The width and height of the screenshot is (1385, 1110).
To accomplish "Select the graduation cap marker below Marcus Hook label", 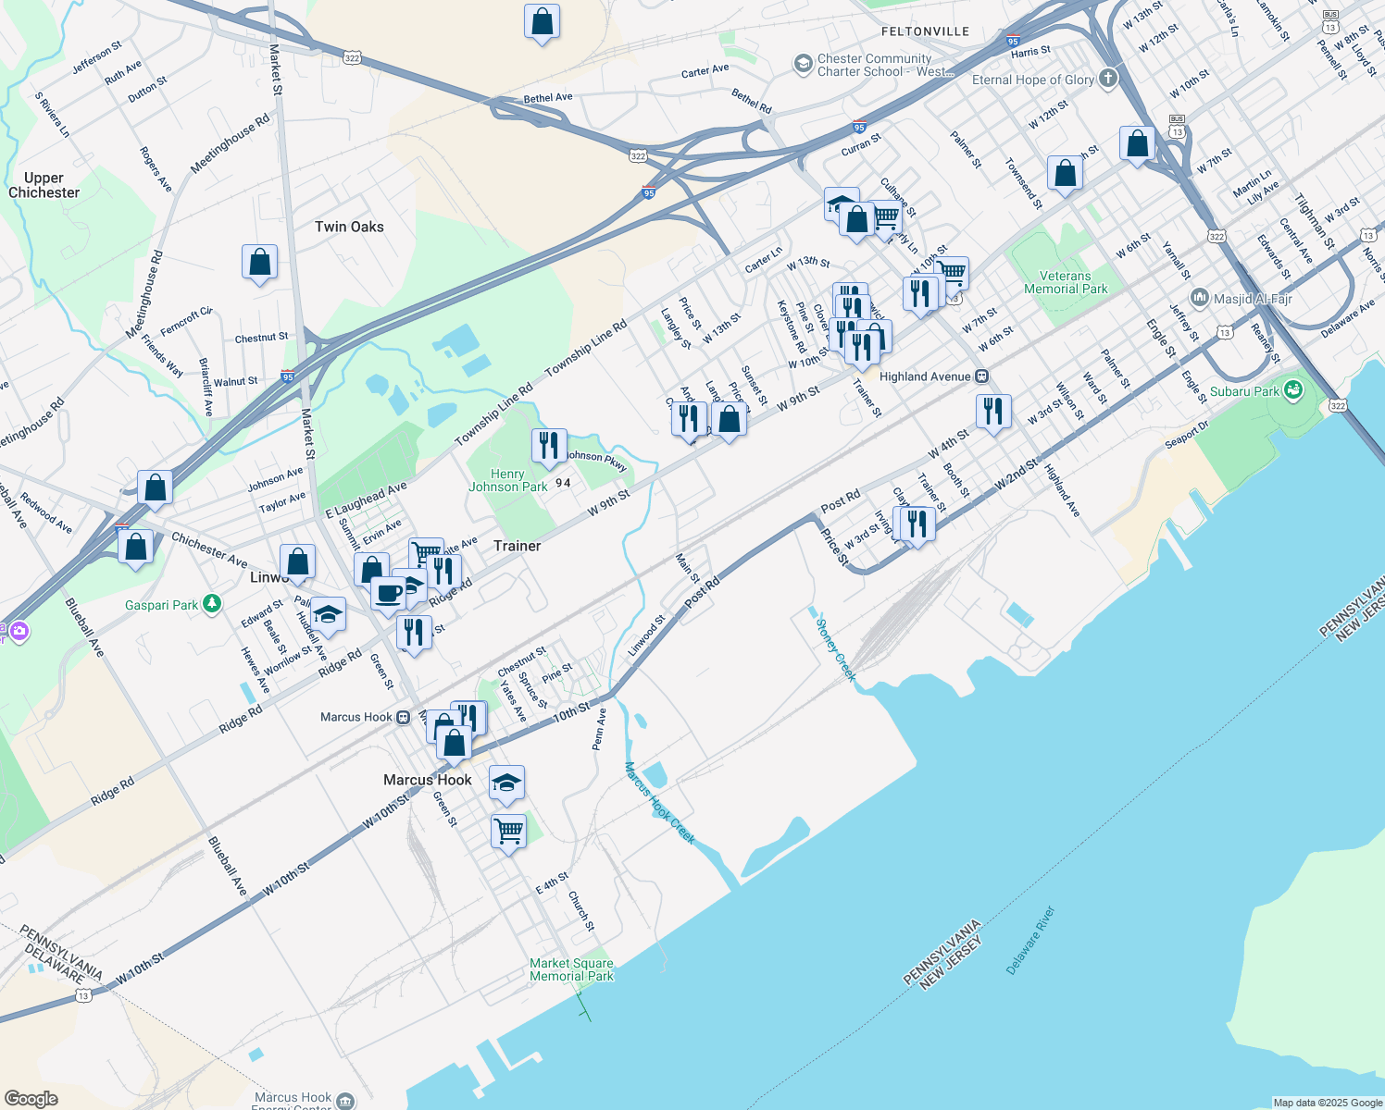I will (506, 783).
